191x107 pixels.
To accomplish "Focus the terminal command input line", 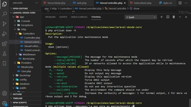I will pyautogui.click(x=90, y=106).
